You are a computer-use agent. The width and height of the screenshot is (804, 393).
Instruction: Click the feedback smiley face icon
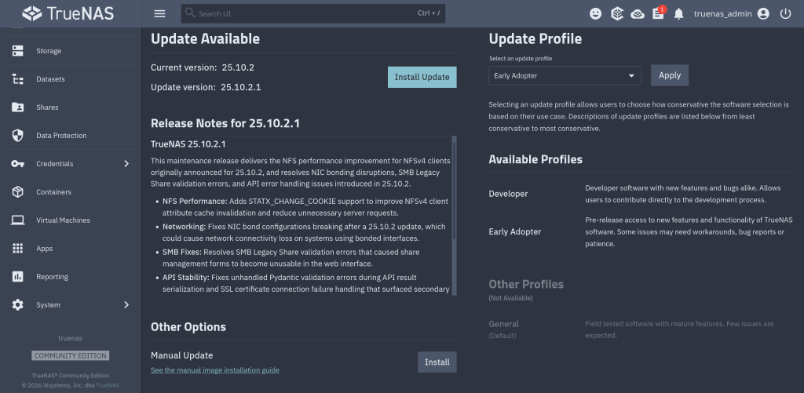point(597,13)
